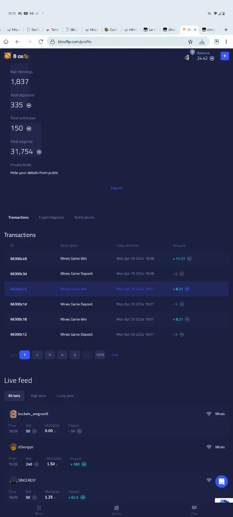Select the Lucky wins live feed filter
The width and height of the screenshot is (233, 517).
(65, 396)
